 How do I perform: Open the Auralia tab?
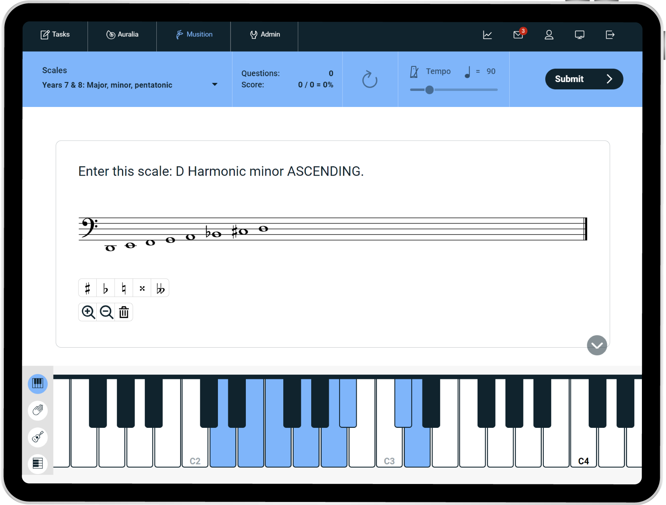122,34
